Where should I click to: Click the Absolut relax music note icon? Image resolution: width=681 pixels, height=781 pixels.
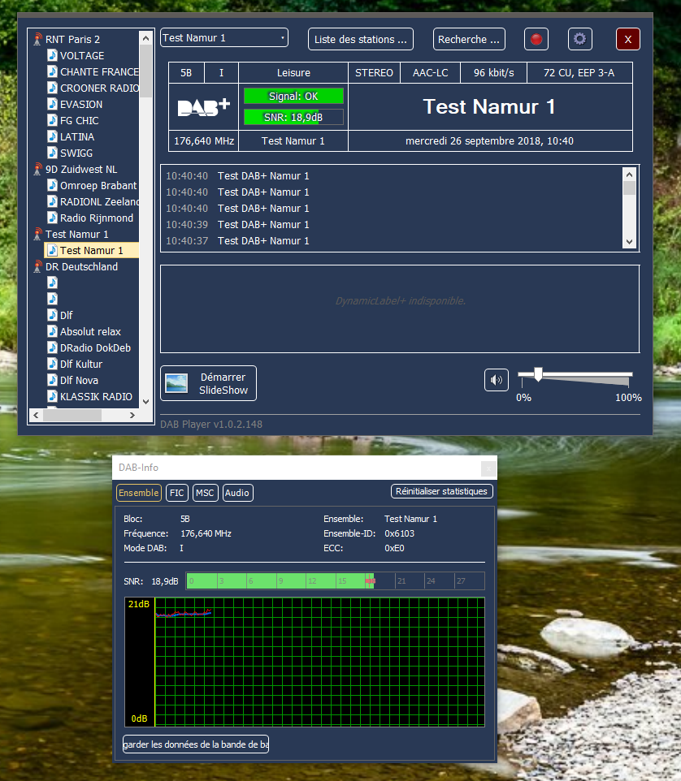click(x=52, y=331)
